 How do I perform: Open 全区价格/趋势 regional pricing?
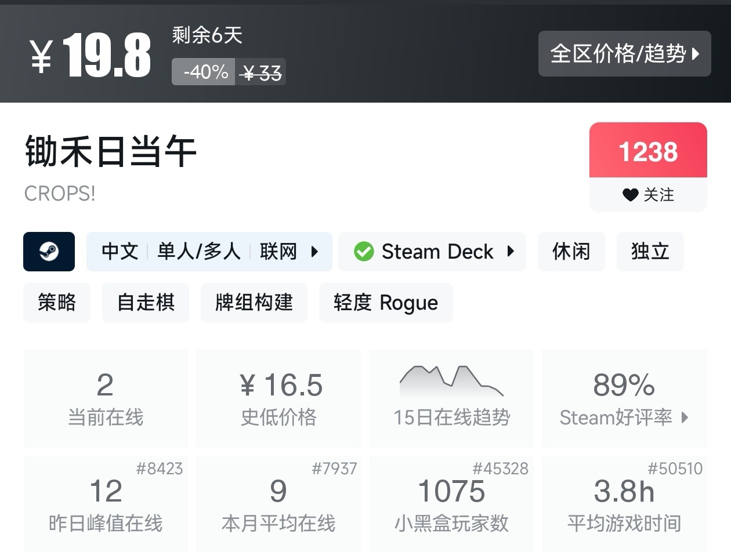[x=624, y=54]
